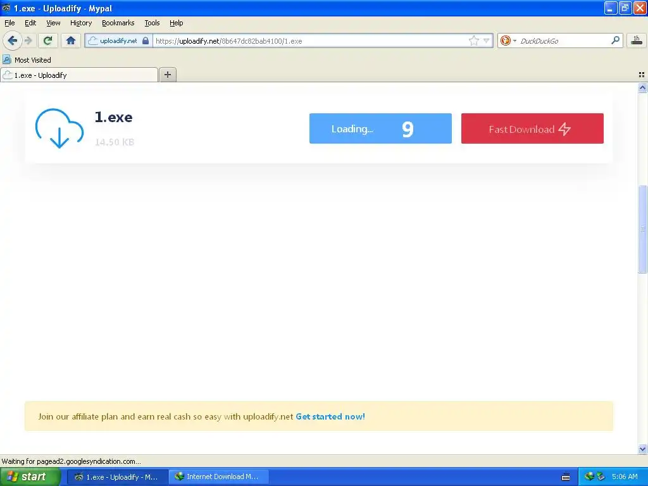The height and width of the screenshot is (486, 648).
Task: Click the on-screen keyboard taskbar icon
Action: (566, 477)
